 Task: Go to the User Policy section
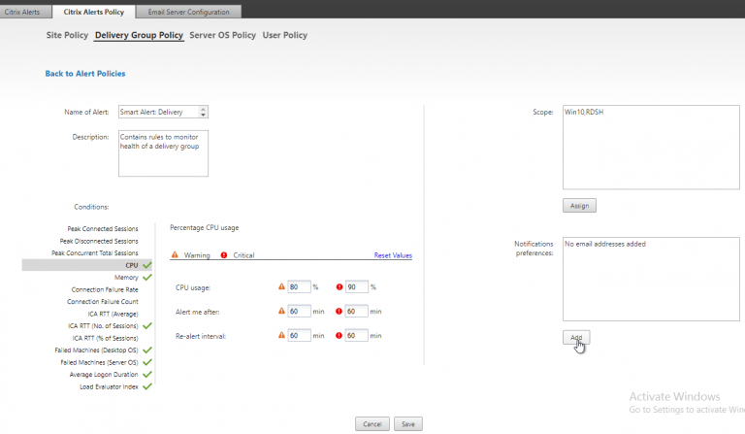click(284, 36)
